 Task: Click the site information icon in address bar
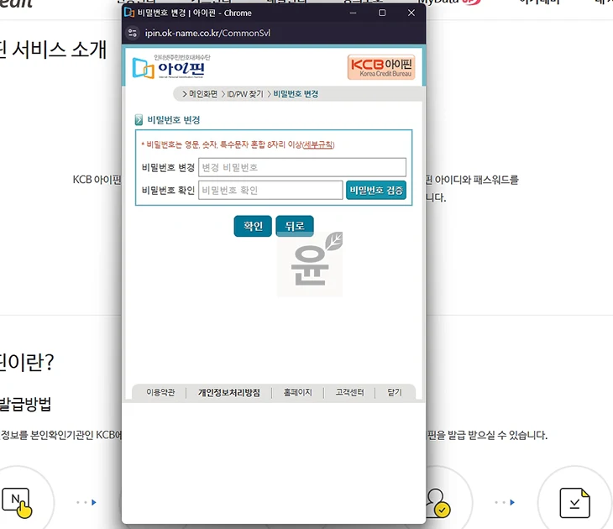click(x=133, y=33)
